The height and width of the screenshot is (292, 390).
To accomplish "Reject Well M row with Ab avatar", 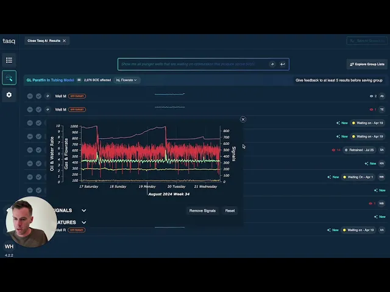I will pos(30,96).
